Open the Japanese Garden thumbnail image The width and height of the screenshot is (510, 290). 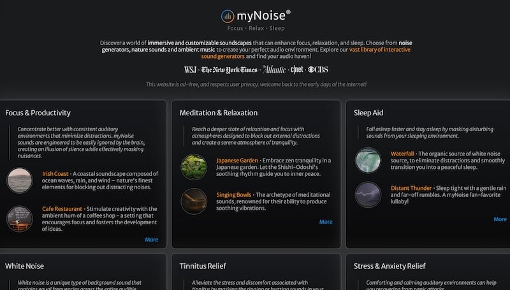point(194,167)
